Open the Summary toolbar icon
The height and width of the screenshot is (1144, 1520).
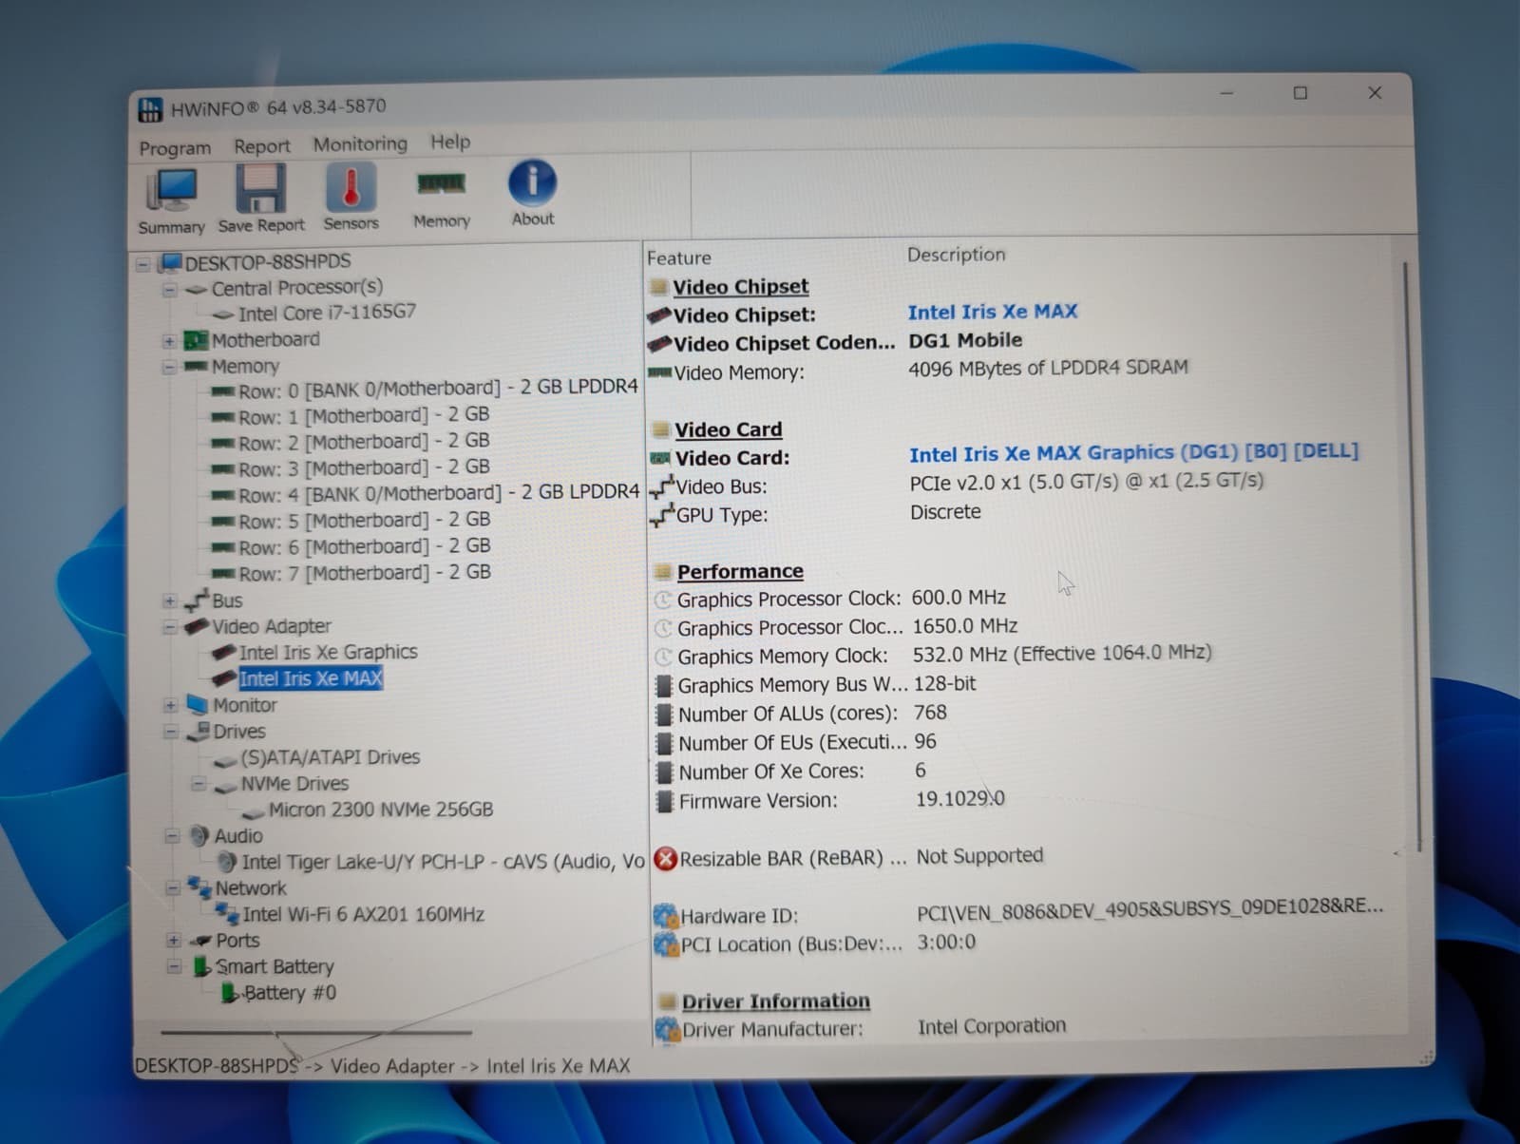[172, 190]
